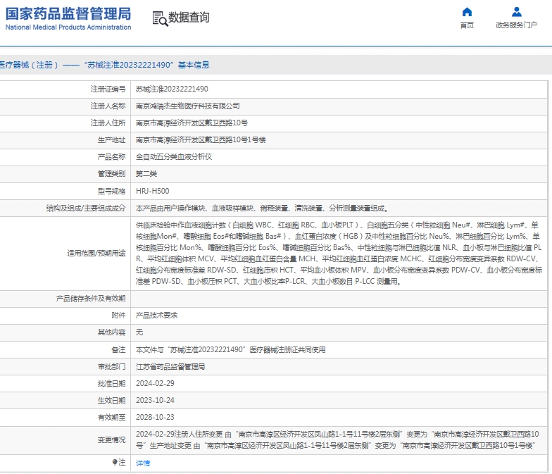Image resolution: width=552 pixels, height=474 pixels.
Task: Open the 详情 link in the 注 row
Action: coord(143,463)
